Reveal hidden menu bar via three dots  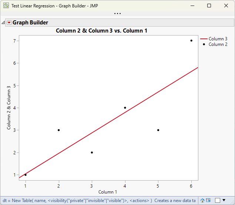[117, 13]
